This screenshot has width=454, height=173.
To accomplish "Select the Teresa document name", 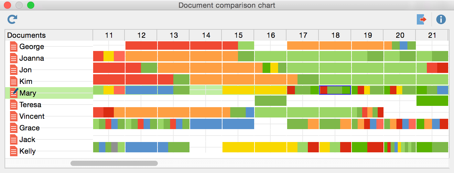I will pos(30,105).
